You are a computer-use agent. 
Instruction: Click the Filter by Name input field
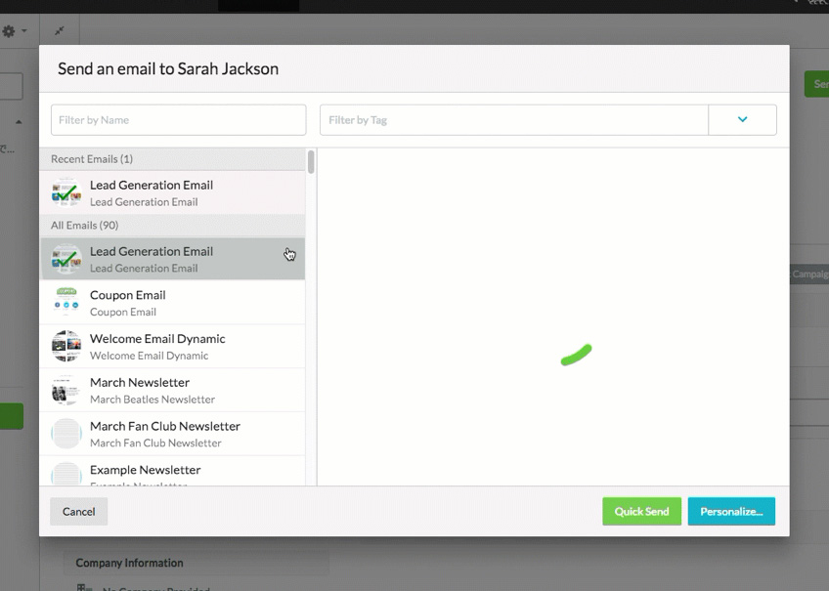[178, 120]
